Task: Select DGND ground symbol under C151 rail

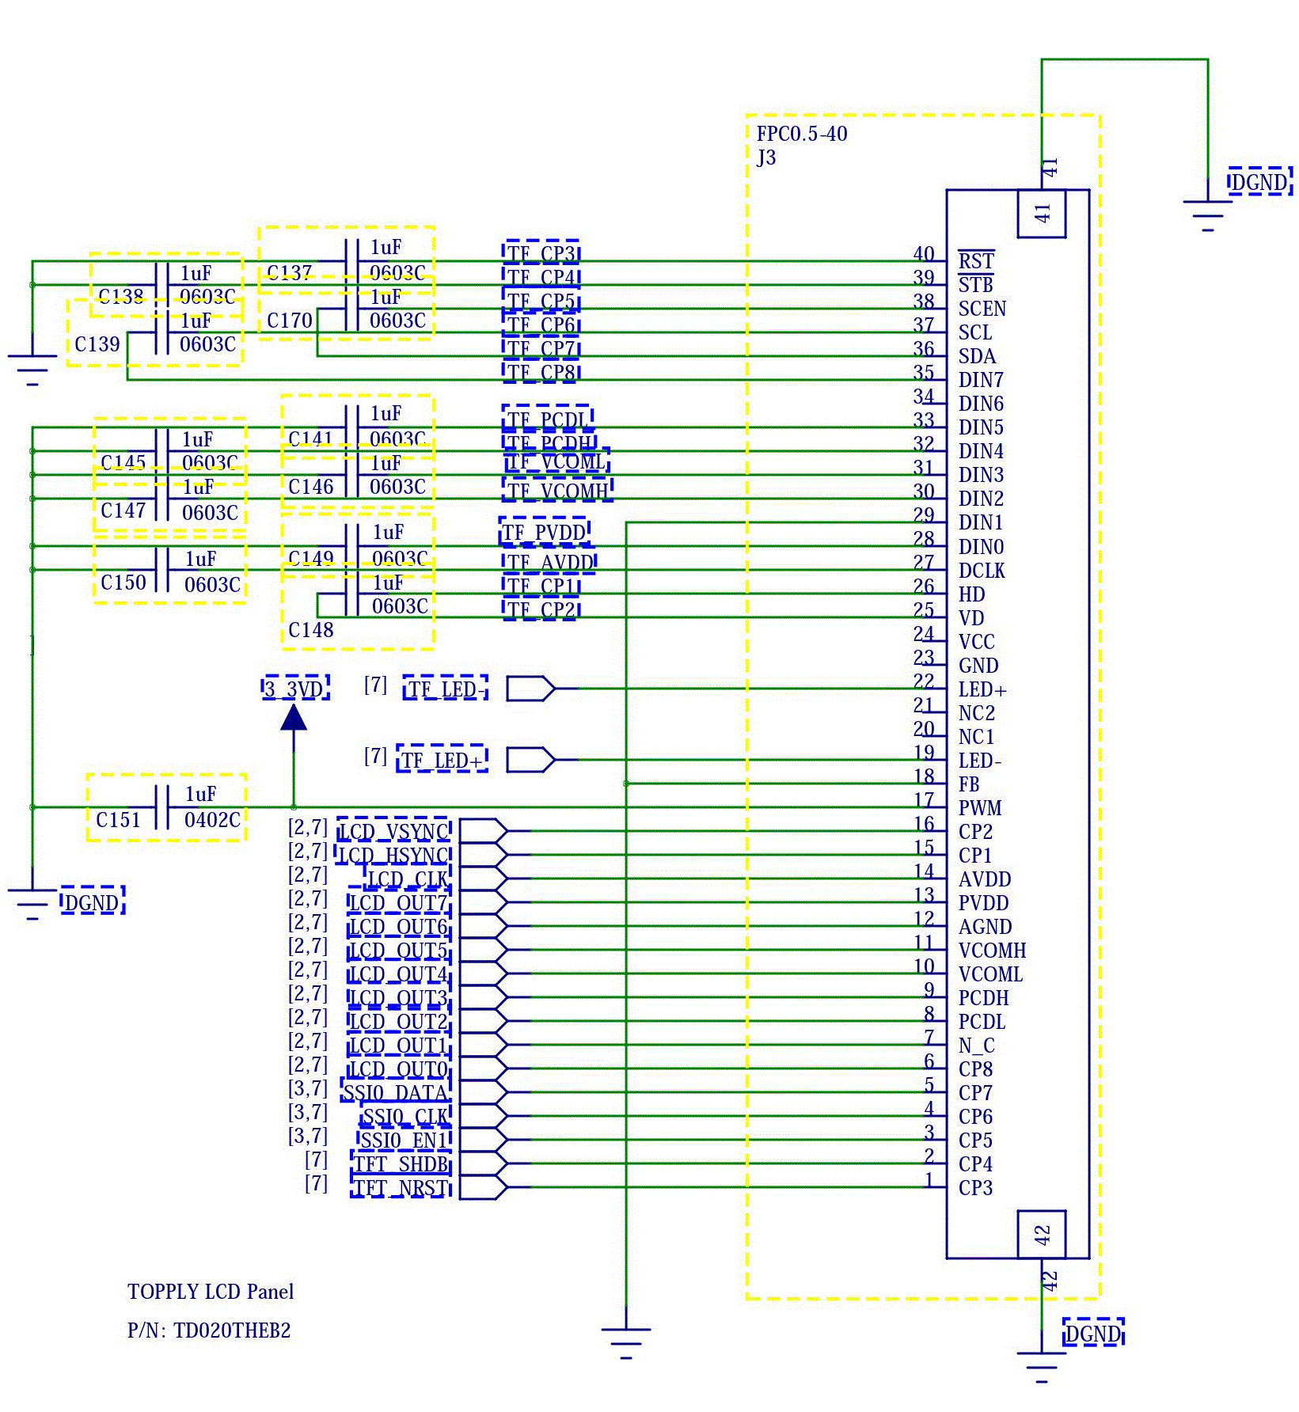Action: point(32,904)
